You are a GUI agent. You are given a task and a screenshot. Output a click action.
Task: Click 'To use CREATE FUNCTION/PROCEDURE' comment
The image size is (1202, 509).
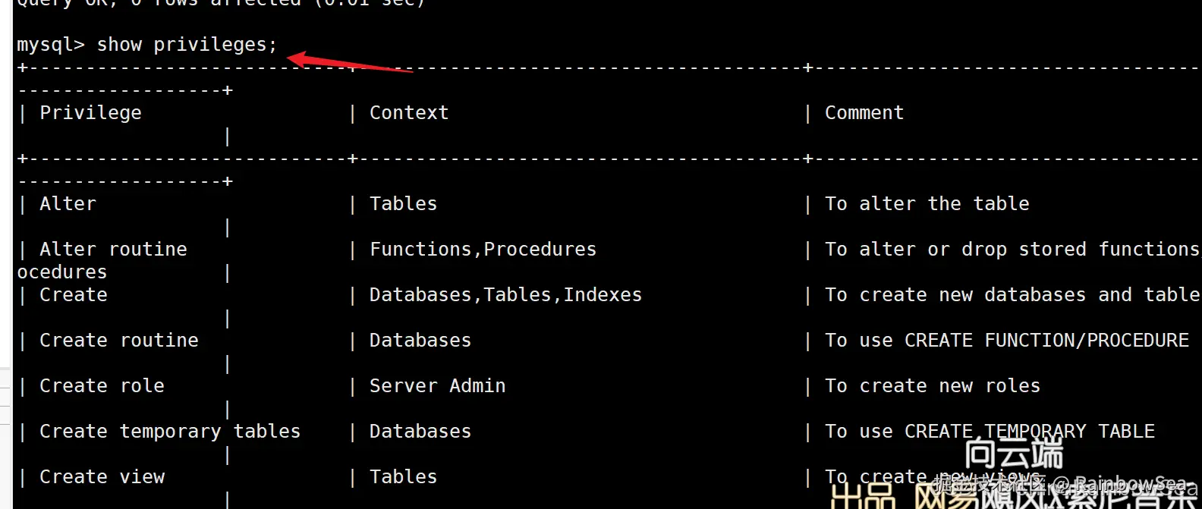(x=1007, y=341)
